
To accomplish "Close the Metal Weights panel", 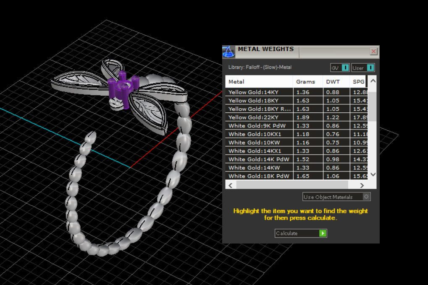I will pos(373,51).
